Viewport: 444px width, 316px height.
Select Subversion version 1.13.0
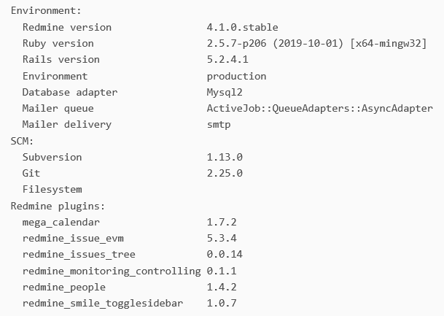[x=225, y=157]
